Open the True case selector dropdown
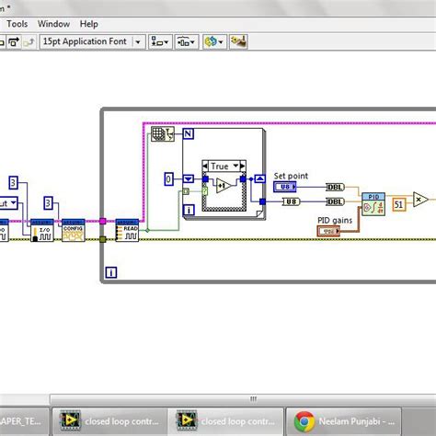The width and height of the screenshot is (436, 436). (235, 166)
